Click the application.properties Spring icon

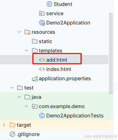(x=35, y=79)
